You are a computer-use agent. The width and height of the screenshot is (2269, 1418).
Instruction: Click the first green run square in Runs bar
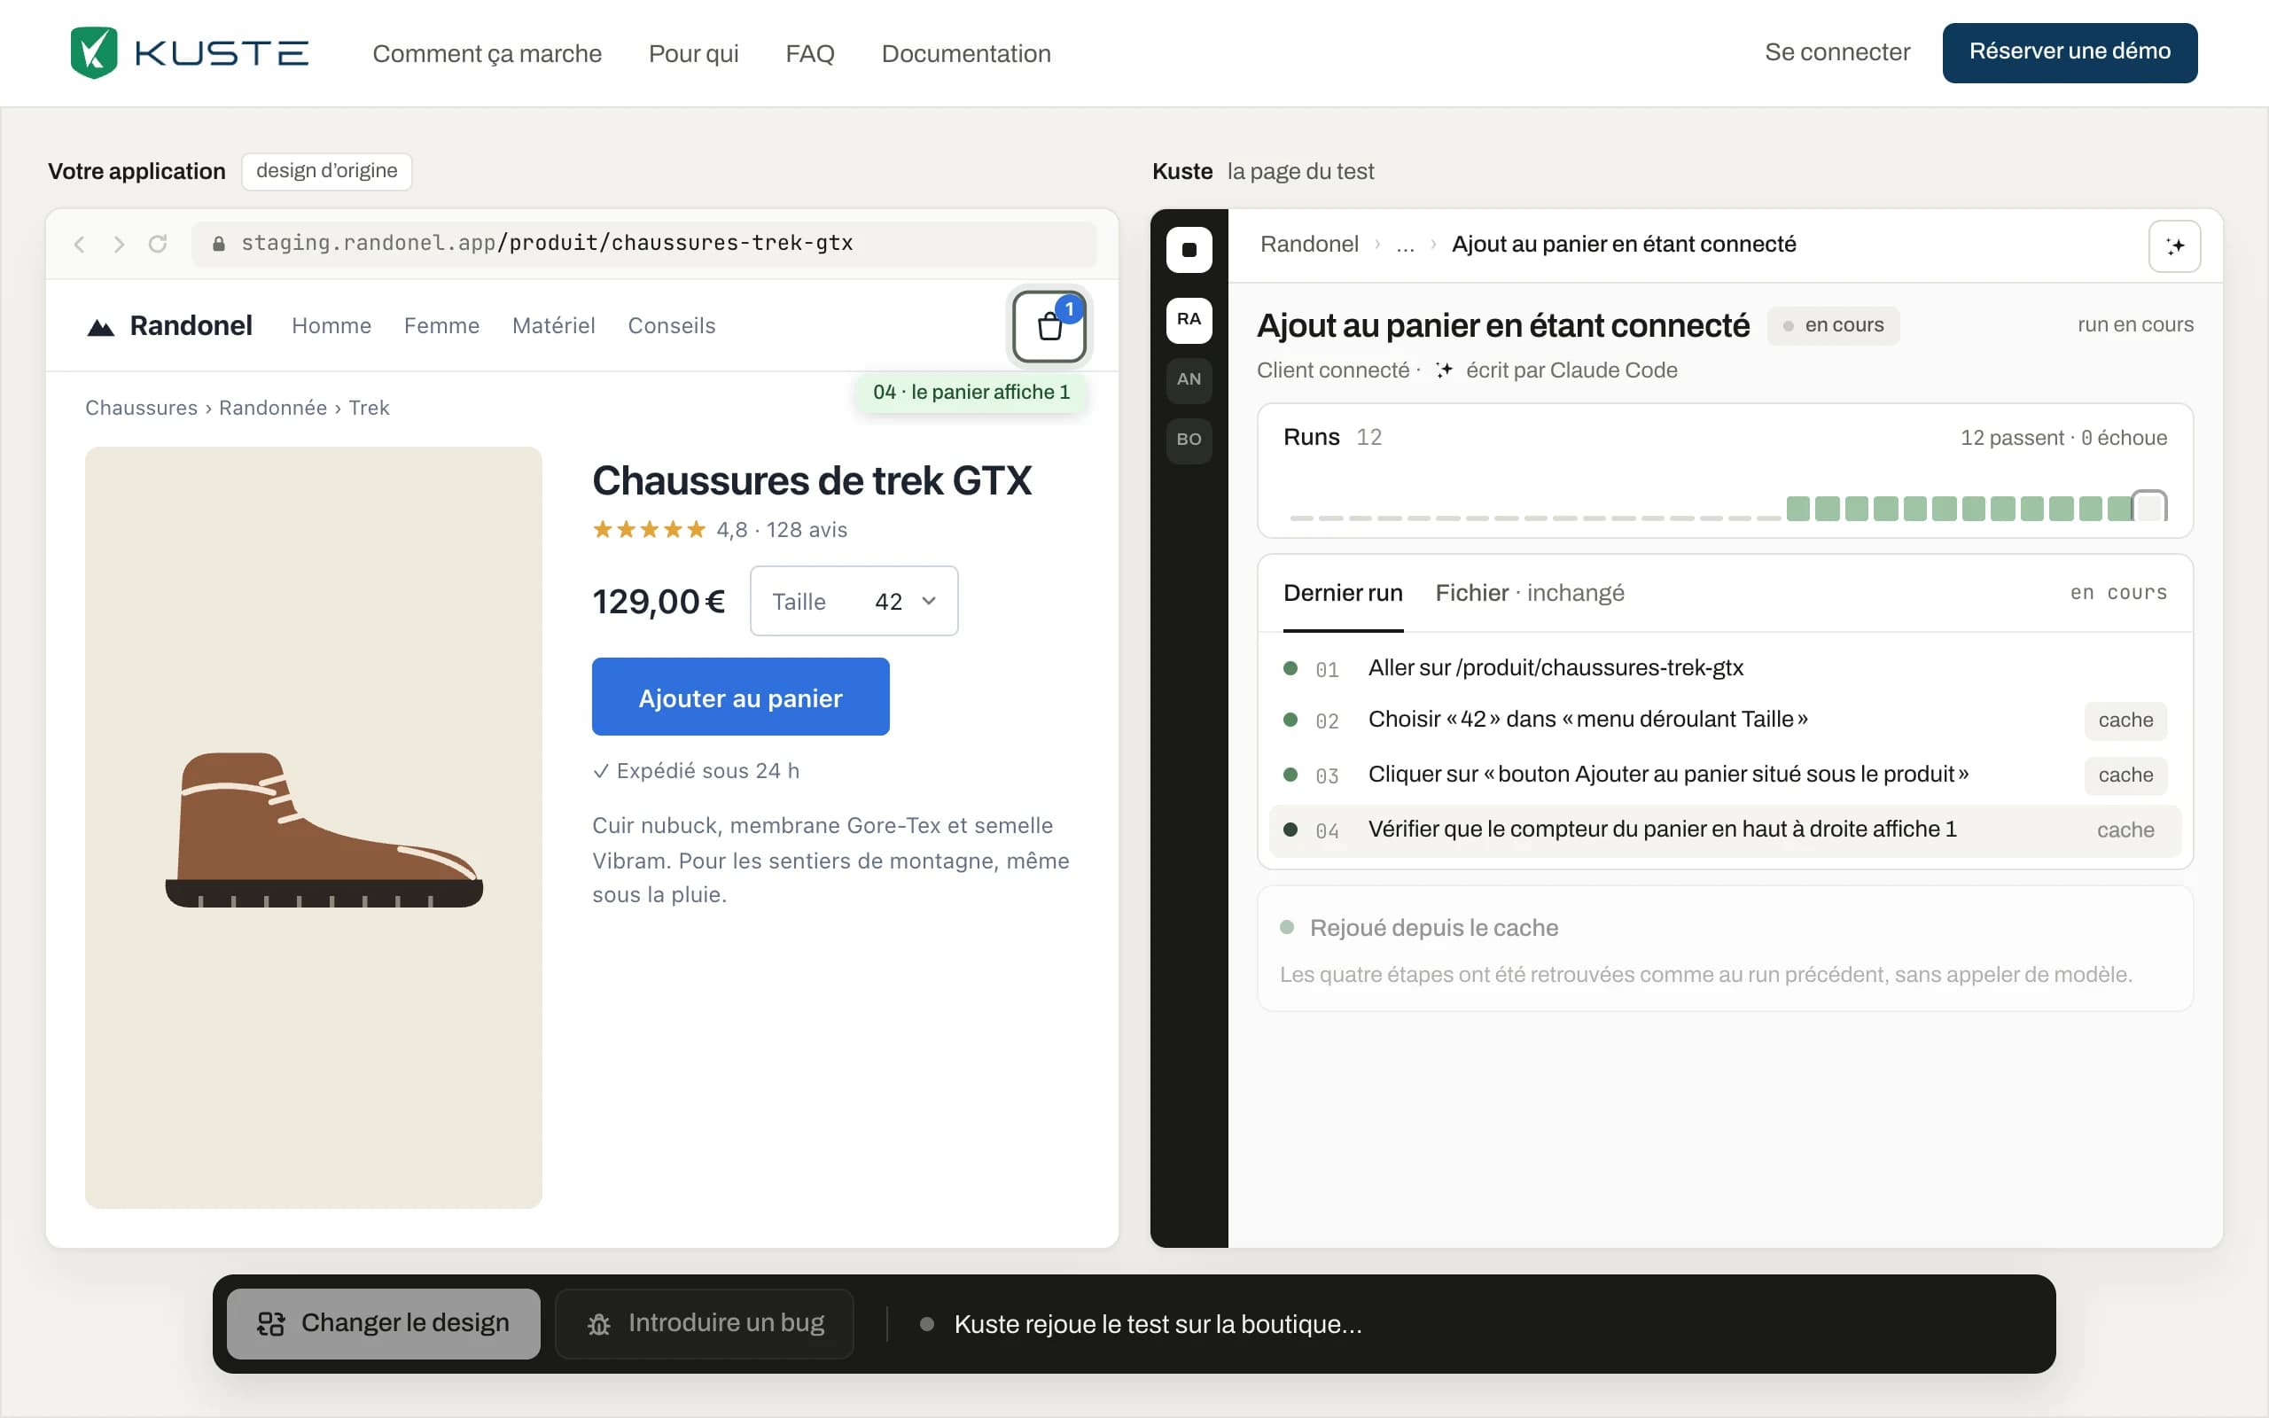click(x=1797, y=509)
